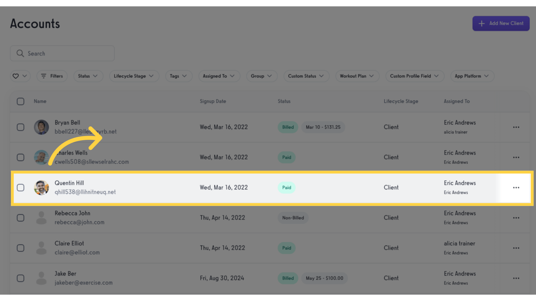Click the placeholder avatar for Rebecca John

(x=41, y=218)
